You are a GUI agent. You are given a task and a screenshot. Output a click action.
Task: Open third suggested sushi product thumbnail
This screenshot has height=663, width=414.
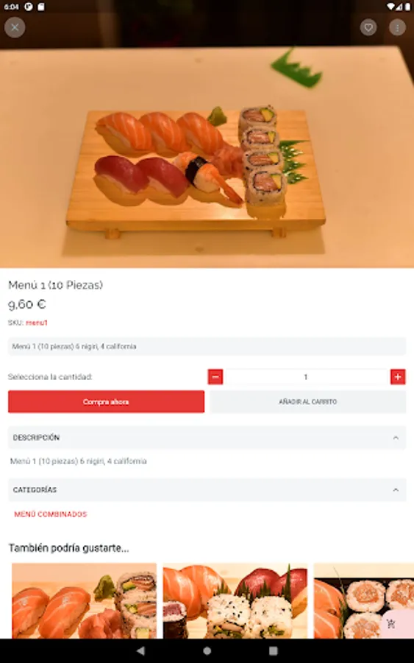[x=364, y=600]
